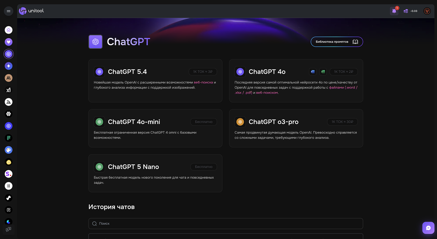Select the Anthropic icon in sidebar
Screen dimensions: 437x239
[x=9, y=78]
